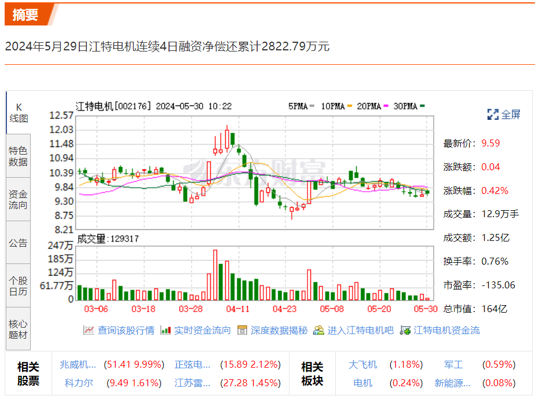Go to 进入江特电机吧 forum link
Screen dimensions: 535x403
tap(361, 330)
